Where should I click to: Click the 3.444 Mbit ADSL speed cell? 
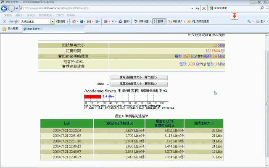pos(164,147)
